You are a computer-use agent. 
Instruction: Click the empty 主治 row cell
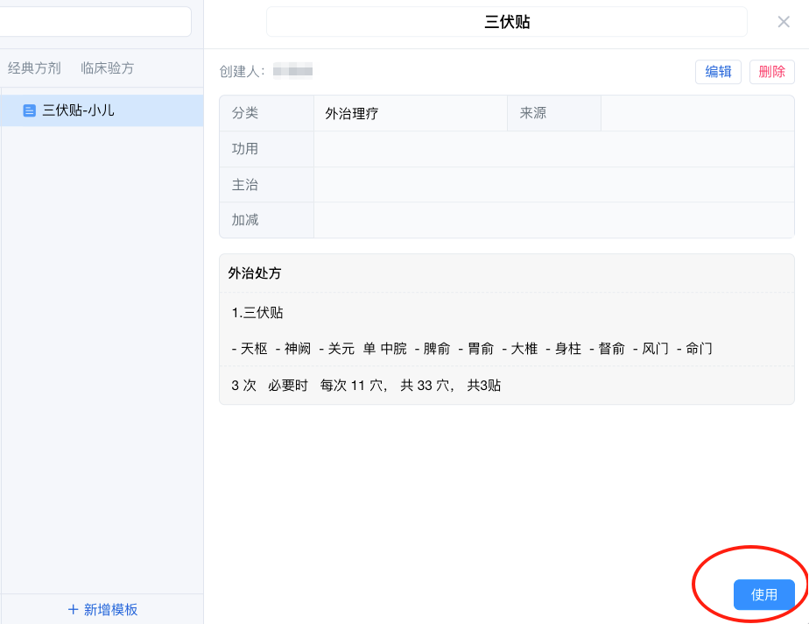coord(553,185)
